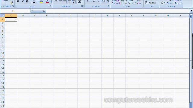Open borders dropdown arrow
The image size is (193, 108).
pyautogui.click(x=37, y=1)
